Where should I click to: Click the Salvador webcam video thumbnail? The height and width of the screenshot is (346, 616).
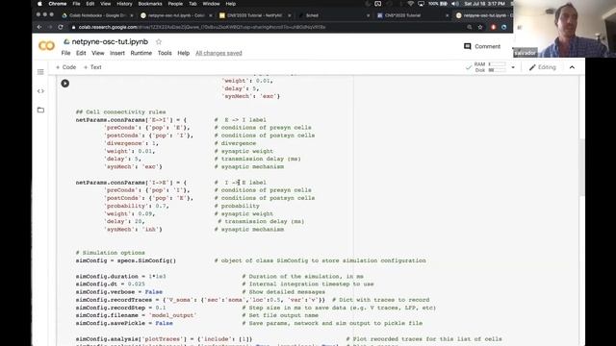tap(565, 29)
